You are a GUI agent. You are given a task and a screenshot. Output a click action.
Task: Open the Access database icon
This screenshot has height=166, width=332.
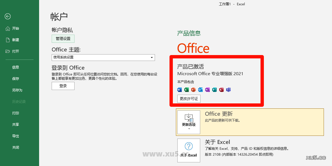[221, 90]
